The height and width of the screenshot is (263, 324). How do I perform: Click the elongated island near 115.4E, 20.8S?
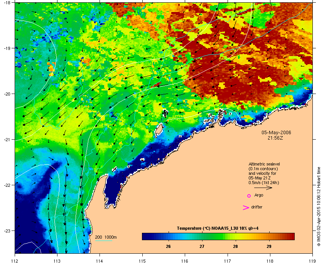click(x=159, y=130)
